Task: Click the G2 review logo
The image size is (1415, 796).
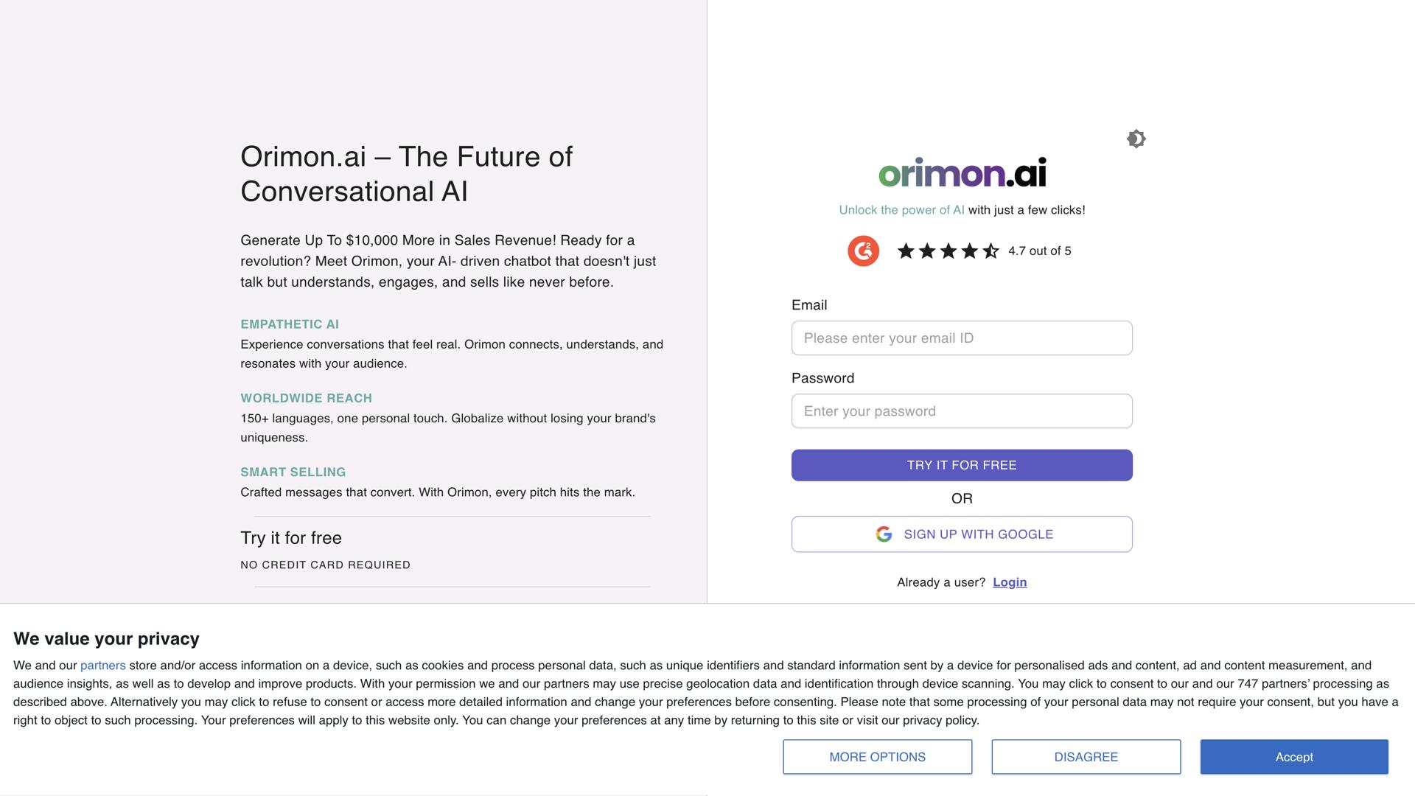Action: [x=863, y=251]
